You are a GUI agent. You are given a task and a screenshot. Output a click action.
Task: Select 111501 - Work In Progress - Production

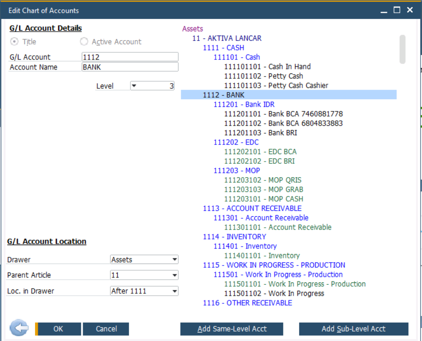(278, 274)
